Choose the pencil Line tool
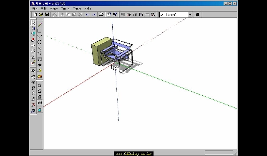 pyautogui.click(x=40, y=25)
